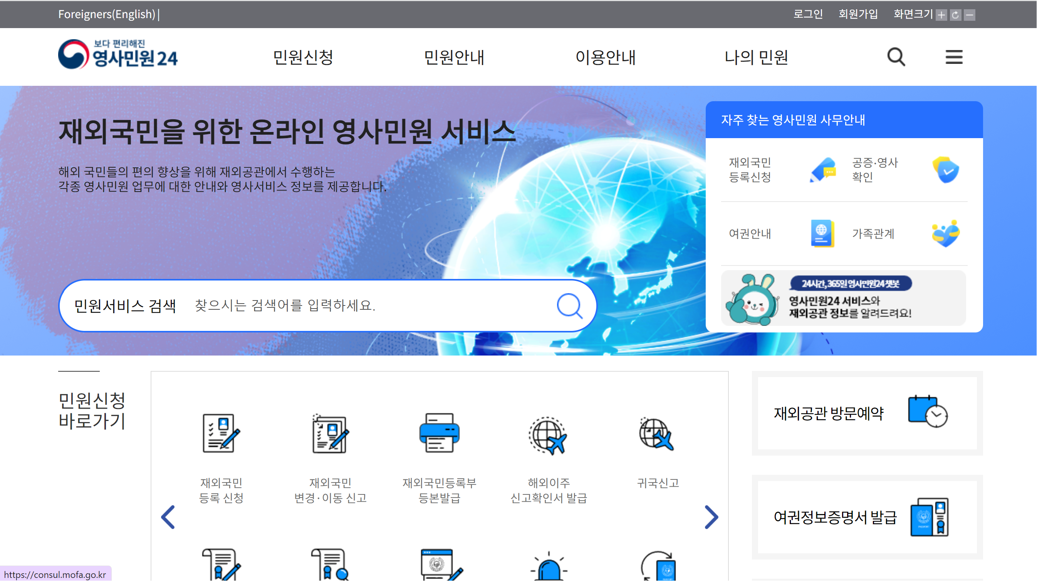The height and width of the screenshot is (581, 1037).
Task: Click the passport certificate icon for 여권정보증명서
Action: [929, 517]
